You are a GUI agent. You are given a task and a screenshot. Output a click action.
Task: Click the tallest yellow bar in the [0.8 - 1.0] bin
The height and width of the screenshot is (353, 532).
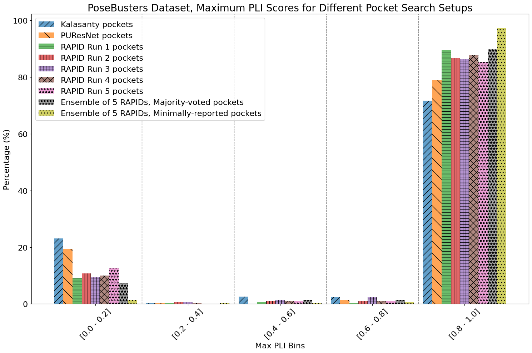(x=501, y=166)
